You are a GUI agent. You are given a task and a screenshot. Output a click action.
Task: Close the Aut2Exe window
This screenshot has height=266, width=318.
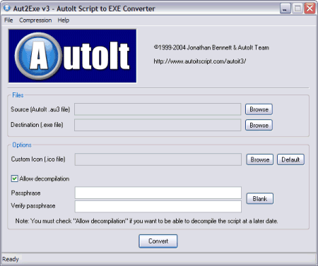[310, 8]
